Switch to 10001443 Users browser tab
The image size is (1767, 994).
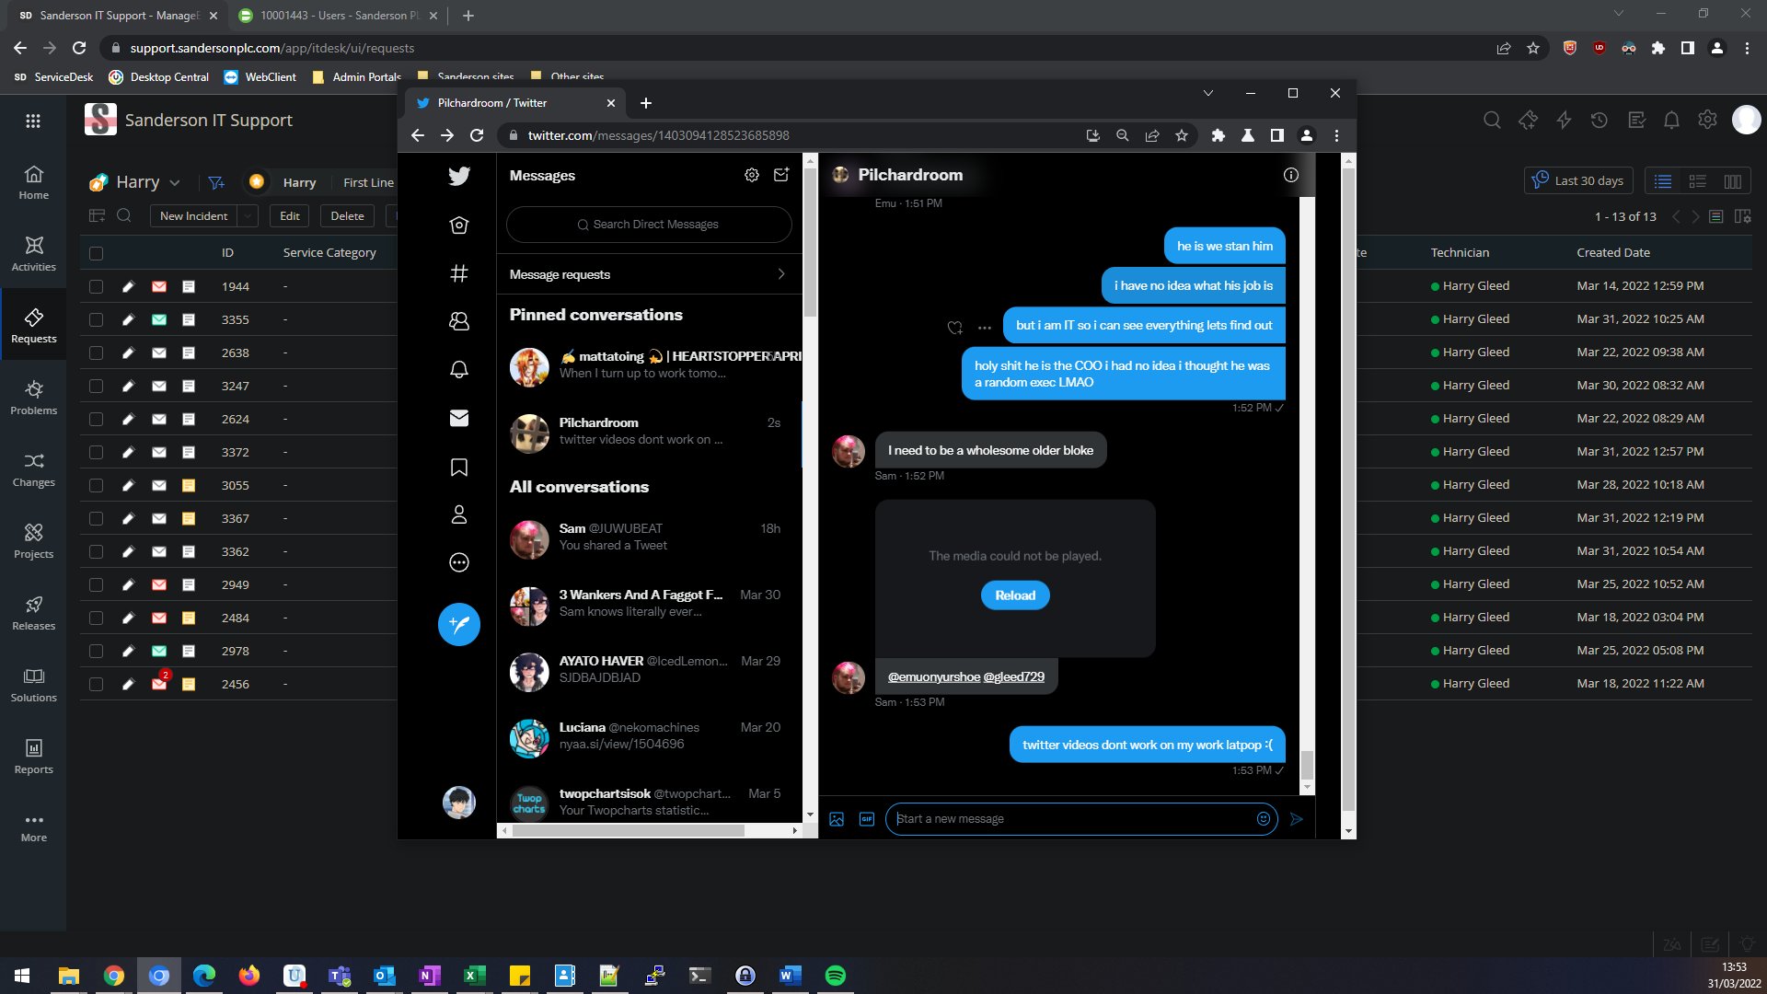click(331, 16)
